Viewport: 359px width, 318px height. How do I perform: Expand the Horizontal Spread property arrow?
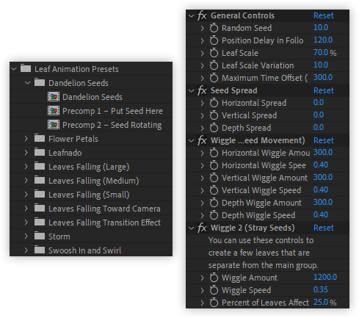tap(202, 103)
